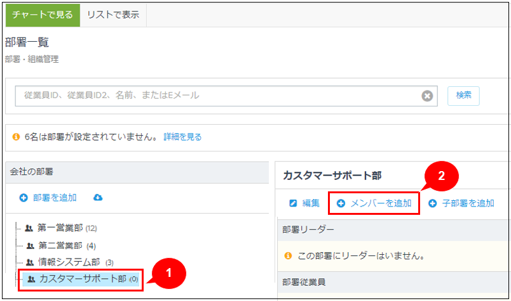Focus the employee ID/name search field
The height and width of the screenshot is (301, 511).
pos(216,96)
